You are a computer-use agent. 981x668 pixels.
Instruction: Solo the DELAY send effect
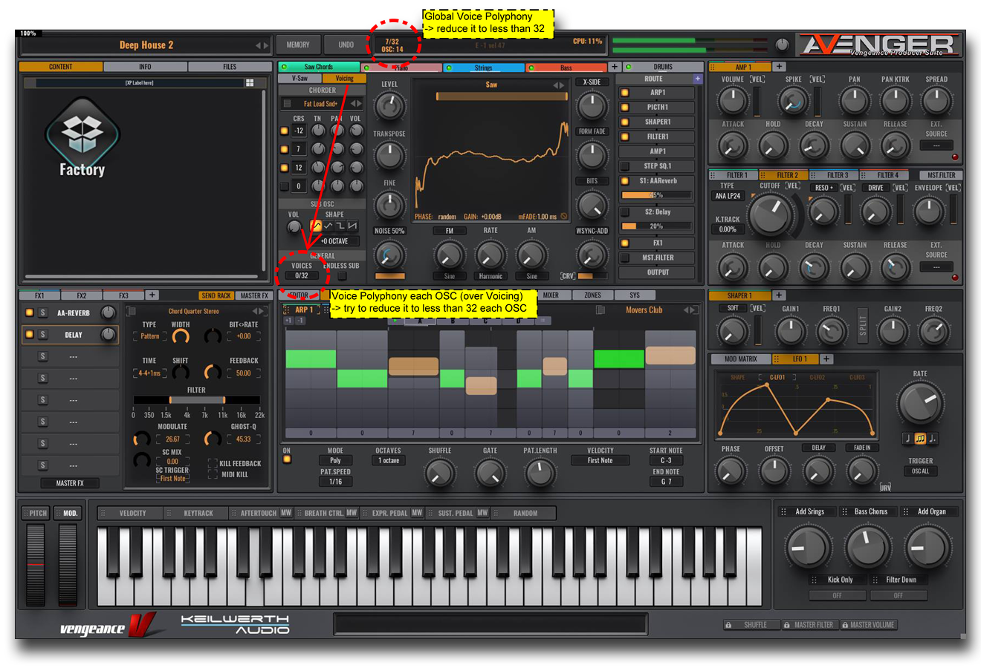point(43,335)
